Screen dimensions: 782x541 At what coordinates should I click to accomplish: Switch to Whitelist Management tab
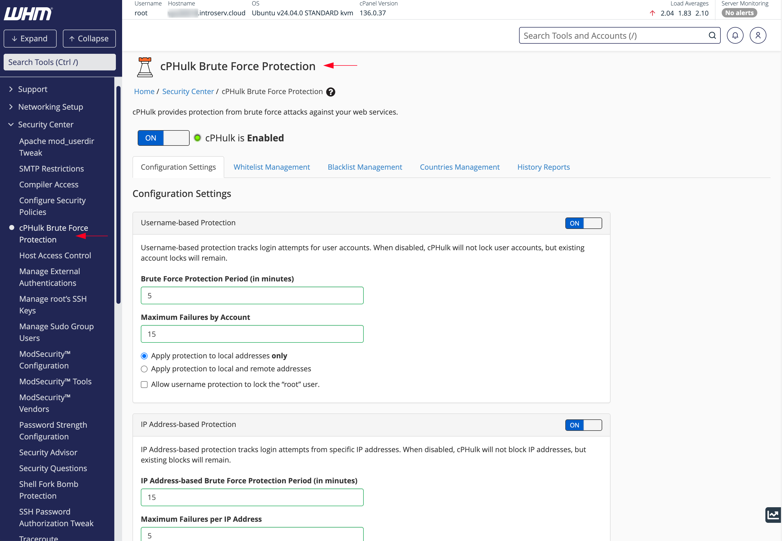tap(271, 167)
